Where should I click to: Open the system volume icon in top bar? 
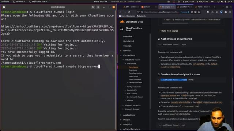click(x=222, y=1)
